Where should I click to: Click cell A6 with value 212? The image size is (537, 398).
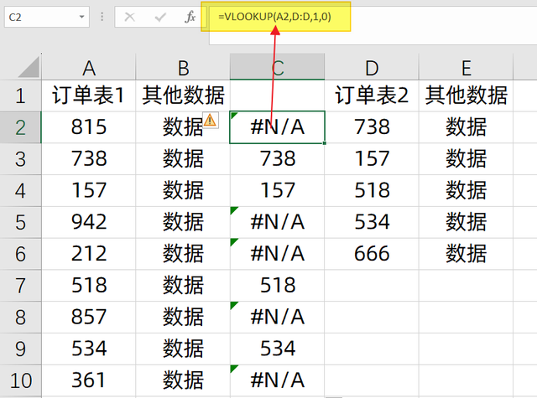[x=89, y=254]
